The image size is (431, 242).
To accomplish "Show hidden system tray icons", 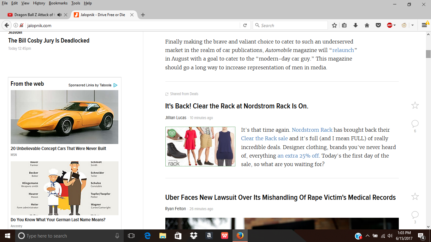I will (x=367, y=236).
